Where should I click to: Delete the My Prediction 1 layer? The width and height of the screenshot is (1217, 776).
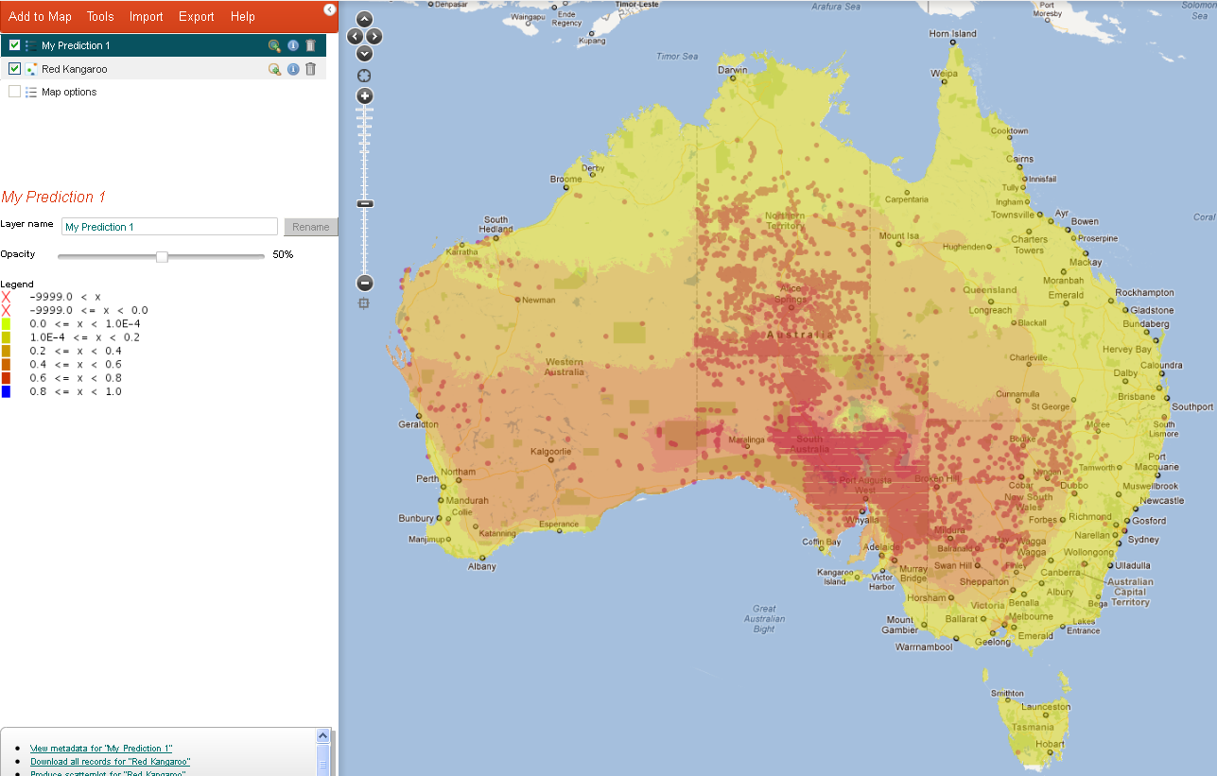point(310,45)
